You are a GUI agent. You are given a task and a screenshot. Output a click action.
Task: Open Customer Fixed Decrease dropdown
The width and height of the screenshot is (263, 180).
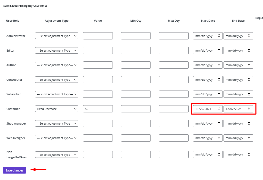click(x=57, y=109)
